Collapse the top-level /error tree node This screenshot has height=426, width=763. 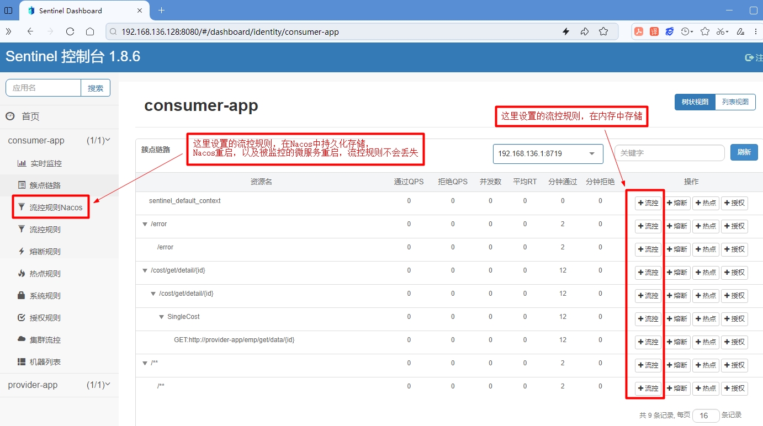(145, 224)
